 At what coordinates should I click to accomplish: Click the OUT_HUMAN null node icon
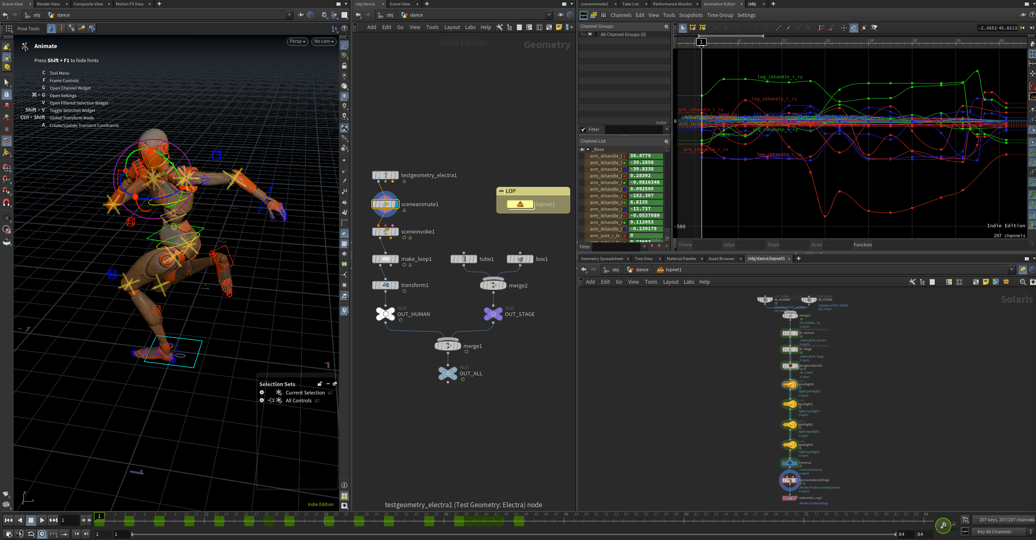click(385, 314)
